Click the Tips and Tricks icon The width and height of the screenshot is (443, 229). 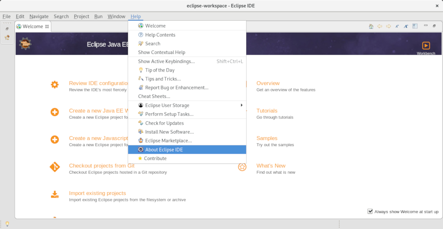[141, 78]
